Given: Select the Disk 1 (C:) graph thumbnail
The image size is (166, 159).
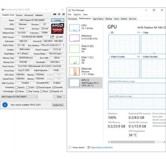Looking at the screenshot, I should click(74, 60).
